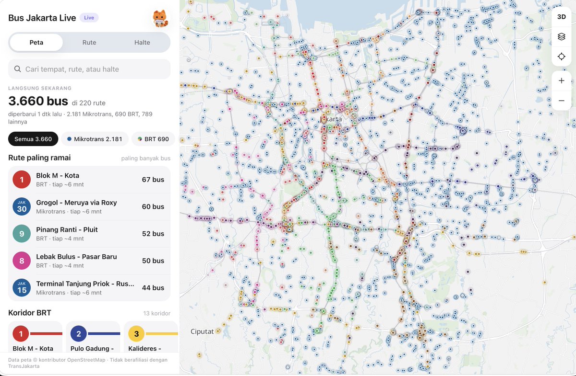This screenshot has width=576, height=376.
Task: Click the JAK 15 route badge
Action: (x=22, y=288)
